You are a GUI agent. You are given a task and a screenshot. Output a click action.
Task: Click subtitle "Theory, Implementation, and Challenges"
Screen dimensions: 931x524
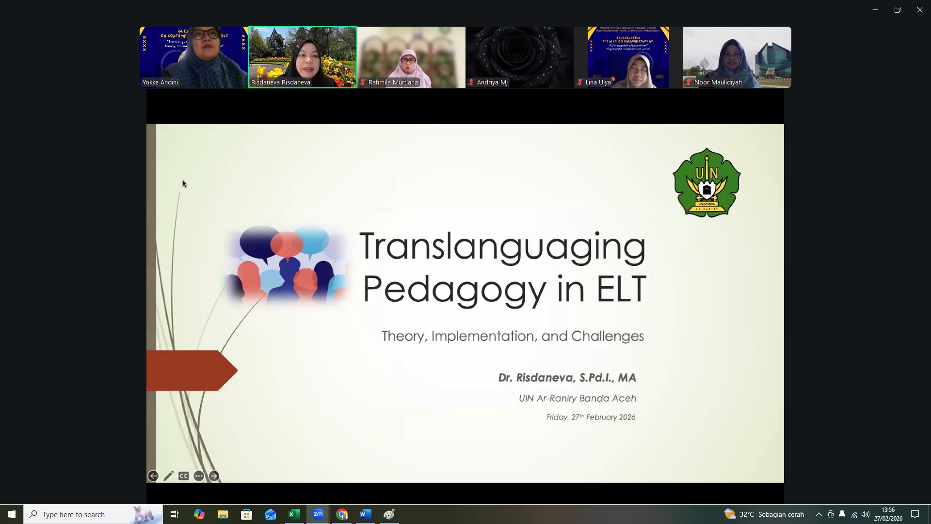(x=513, y=336)
